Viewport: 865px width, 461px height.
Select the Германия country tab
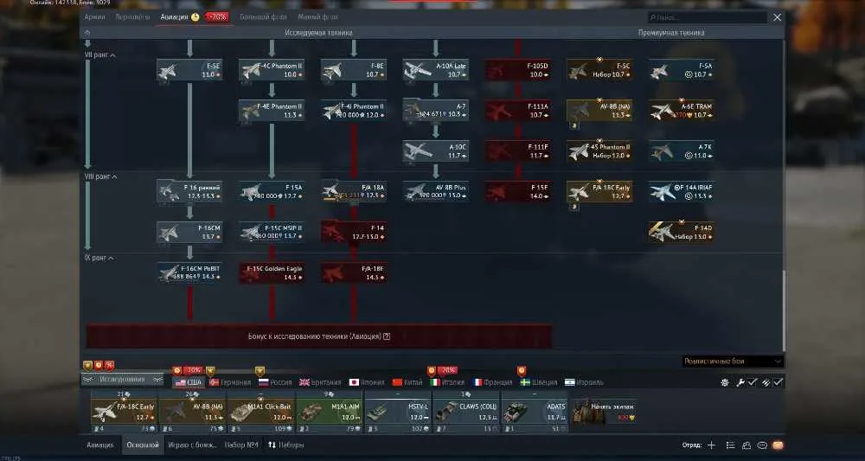[231, 382]
